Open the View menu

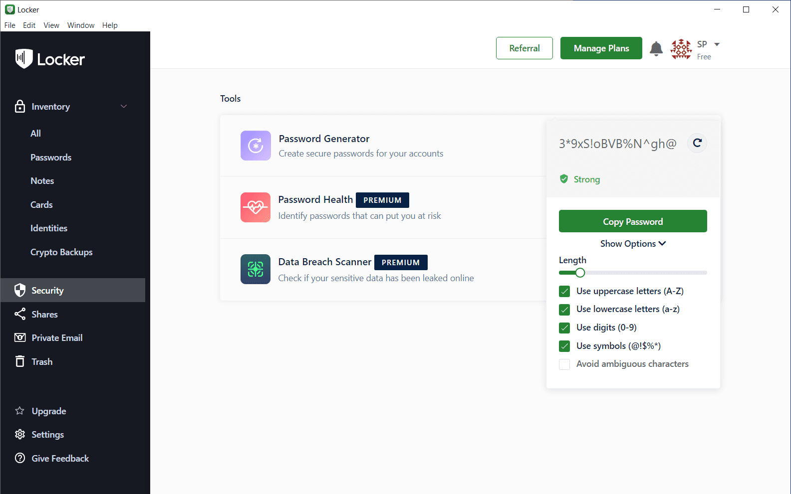pyautogui.click(x=51, y=25)
